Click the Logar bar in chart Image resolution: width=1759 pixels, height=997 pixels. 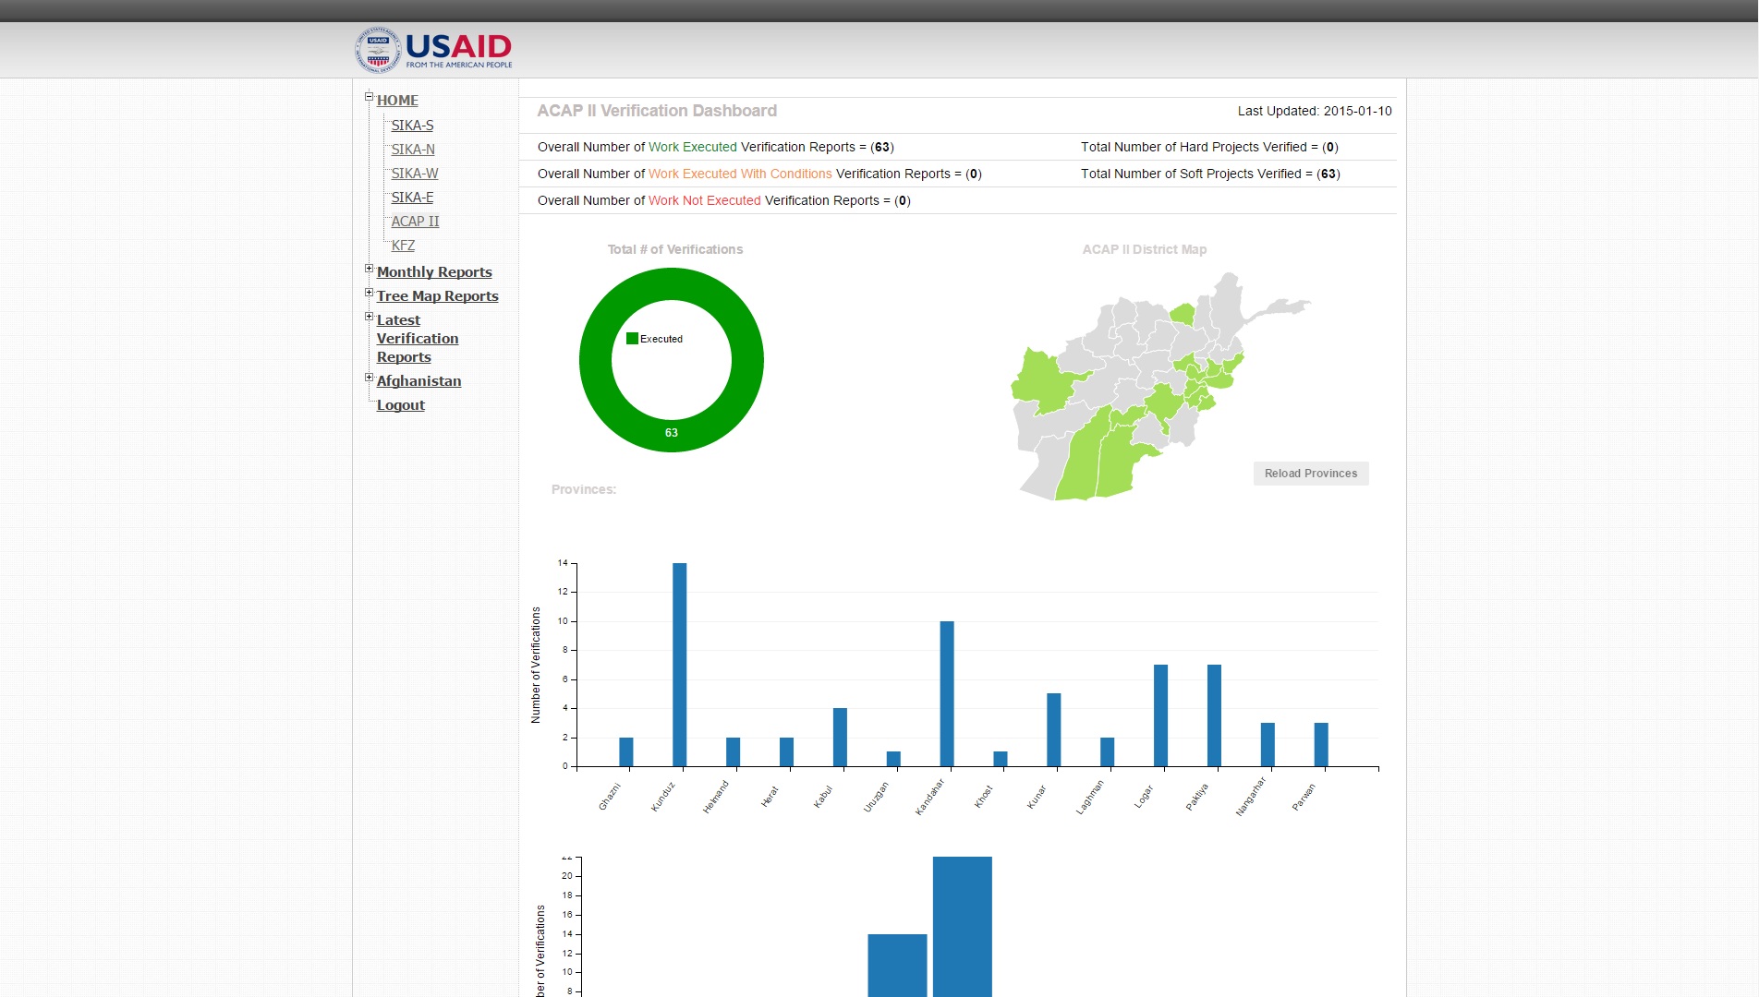click(x=1160, y=715)
